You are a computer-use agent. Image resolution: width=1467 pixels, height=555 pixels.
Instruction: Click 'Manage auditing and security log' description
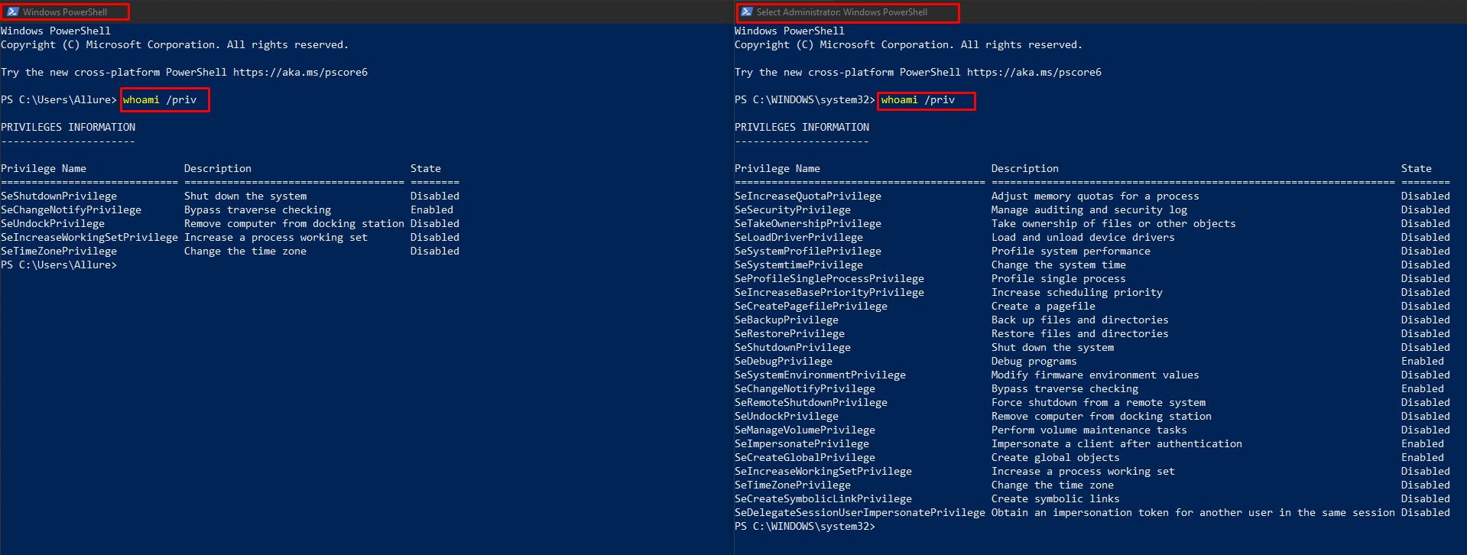pos(1089,210)
